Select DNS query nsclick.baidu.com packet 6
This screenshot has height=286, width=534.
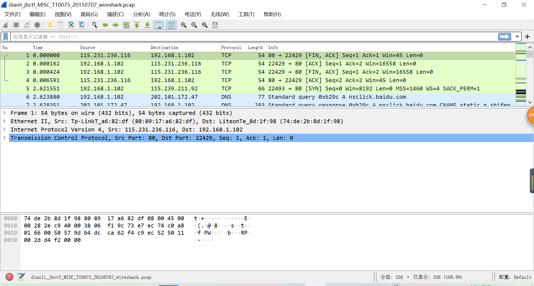point(258,97)
